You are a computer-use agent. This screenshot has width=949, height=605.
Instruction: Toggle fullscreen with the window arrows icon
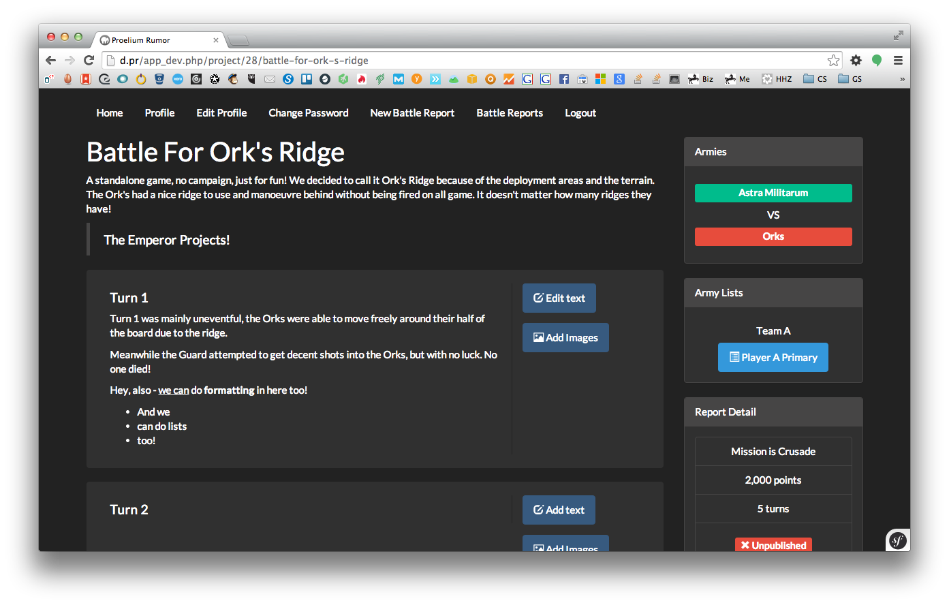click(899, 35)
